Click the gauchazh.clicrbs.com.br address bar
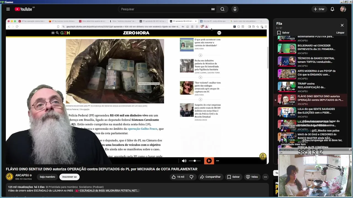This screenshot has height=198, width=353. click(x=123, y=27)
